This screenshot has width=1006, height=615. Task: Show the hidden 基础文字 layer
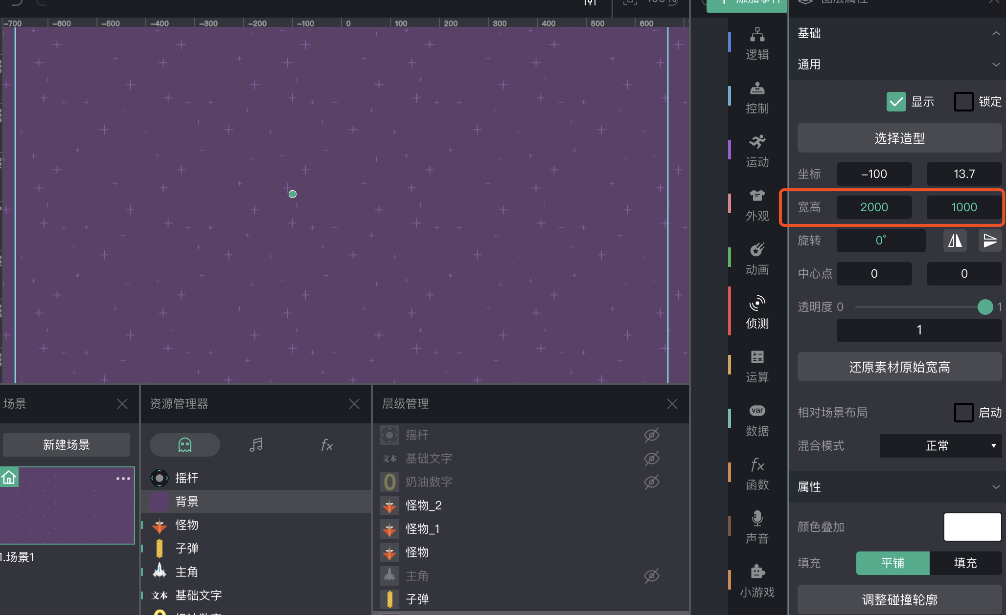652,459
